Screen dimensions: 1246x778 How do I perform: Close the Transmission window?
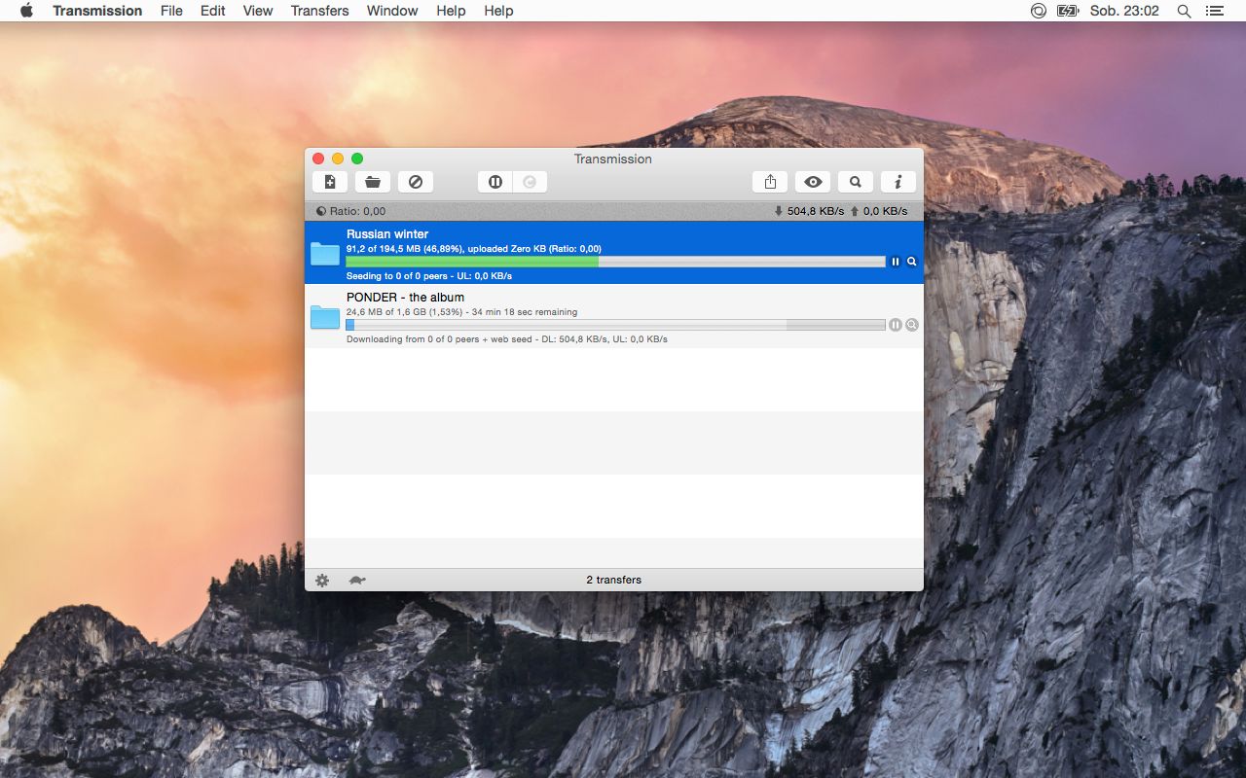pyautogui.click(x=318, y=159)
